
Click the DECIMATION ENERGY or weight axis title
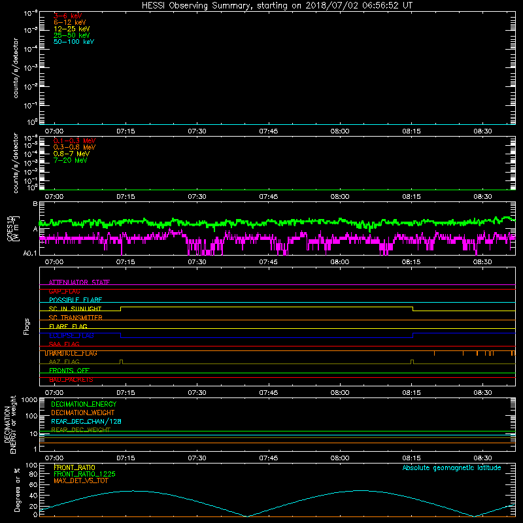(10, 424)
